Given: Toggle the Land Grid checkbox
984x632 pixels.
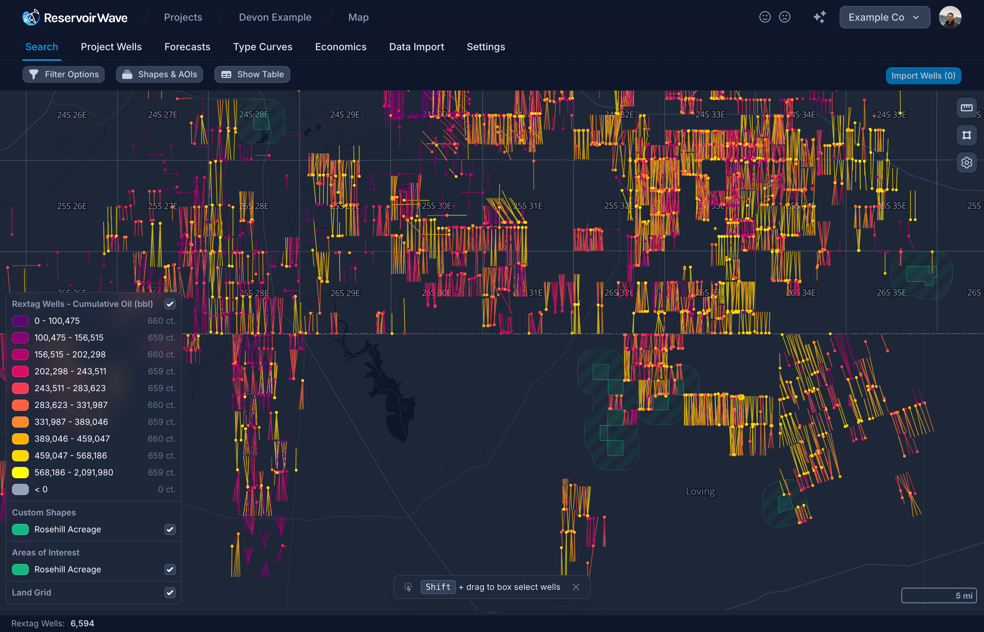Looking at the screenshot, I should click(170, 592).
